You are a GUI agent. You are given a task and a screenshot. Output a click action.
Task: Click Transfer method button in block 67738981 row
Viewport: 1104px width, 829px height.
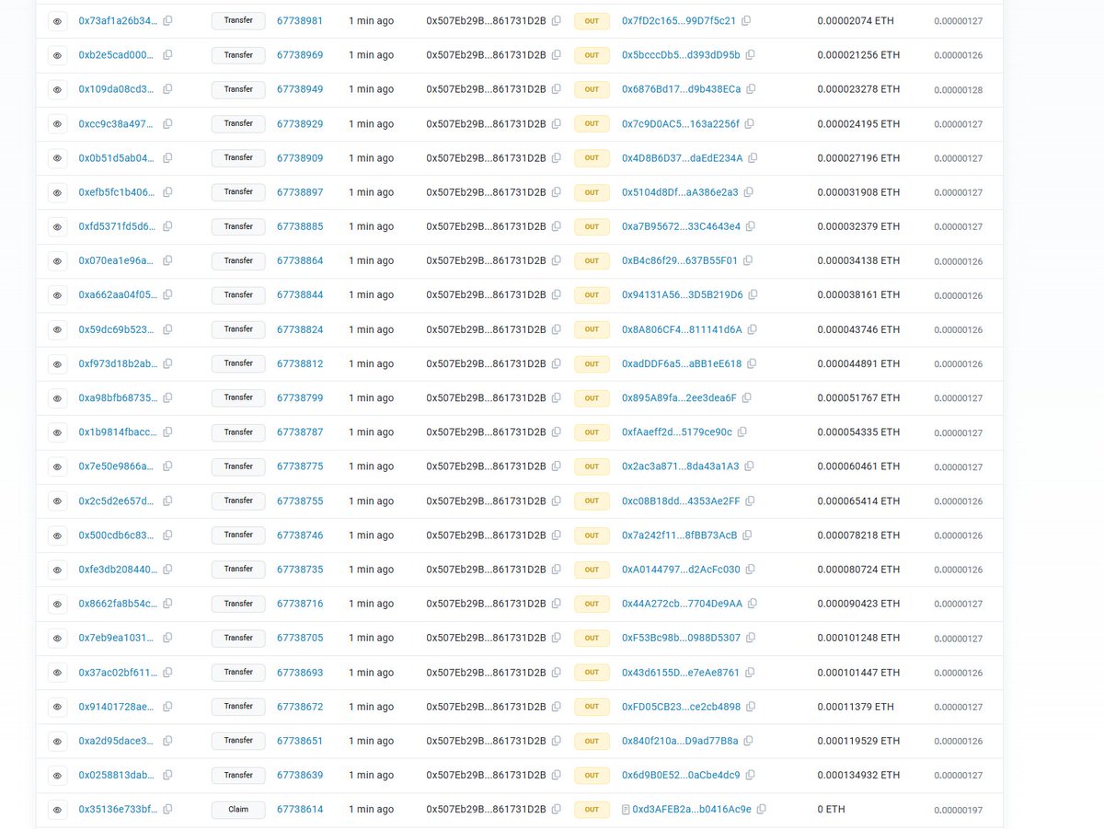[238, 20]
